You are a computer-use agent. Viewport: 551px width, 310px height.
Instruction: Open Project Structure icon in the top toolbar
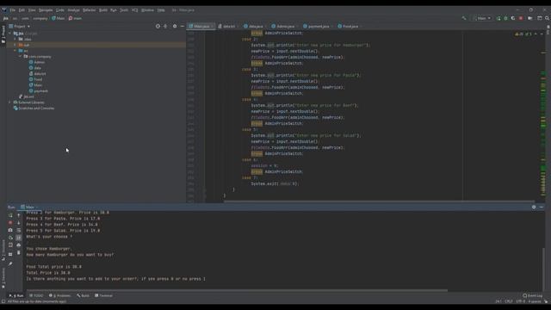pos(530,18)
